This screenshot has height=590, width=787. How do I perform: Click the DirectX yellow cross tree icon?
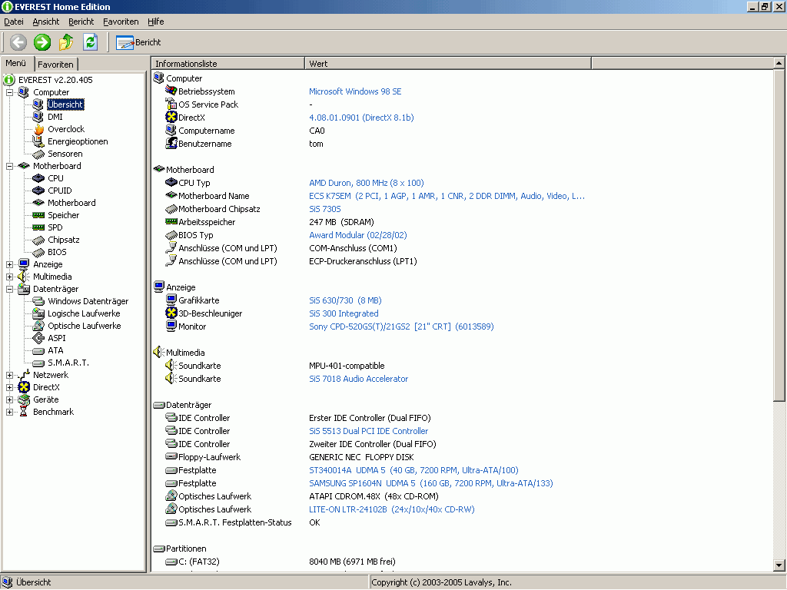[x=24, y=387]
